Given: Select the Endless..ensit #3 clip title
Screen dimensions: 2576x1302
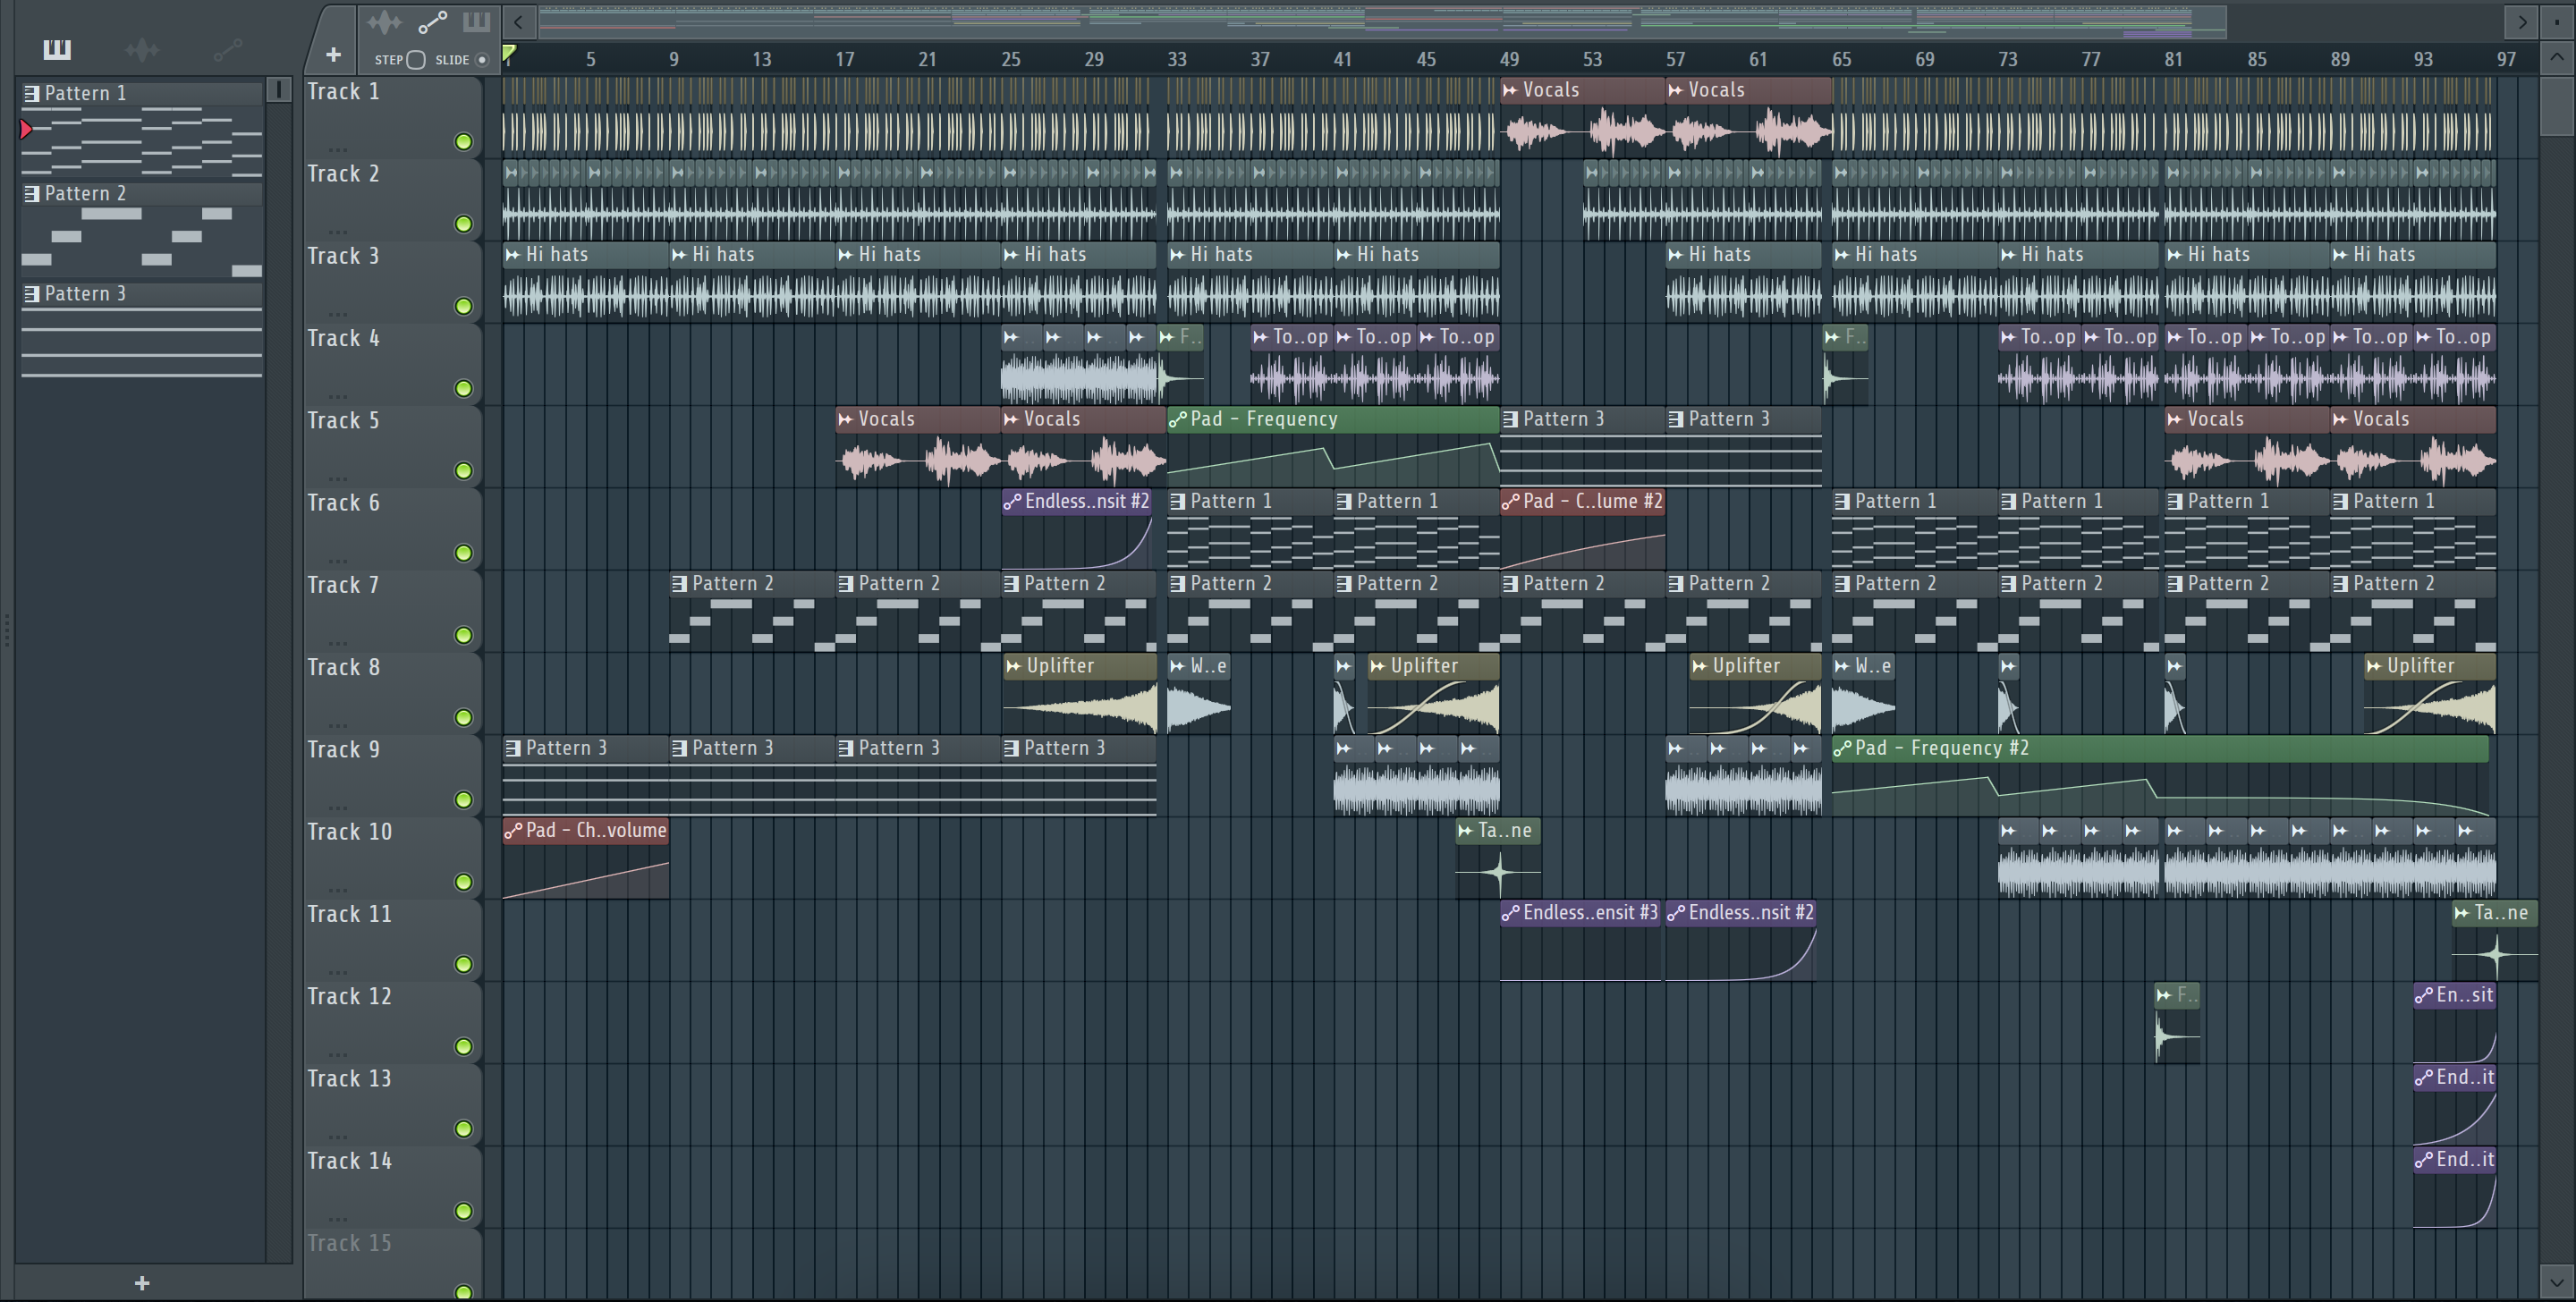Looking at the screenshot, I should coord(1590,913).
